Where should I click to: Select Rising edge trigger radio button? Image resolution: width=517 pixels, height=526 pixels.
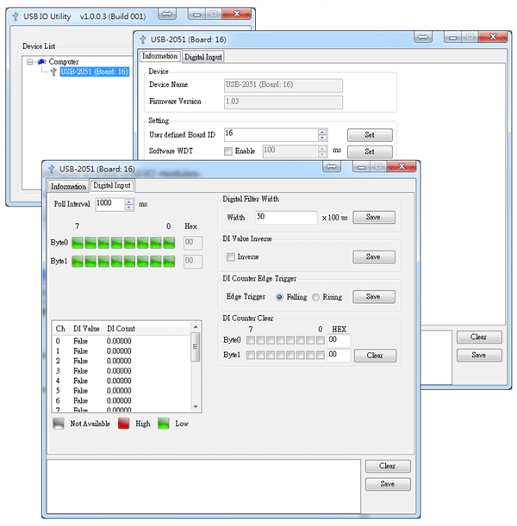315,297
